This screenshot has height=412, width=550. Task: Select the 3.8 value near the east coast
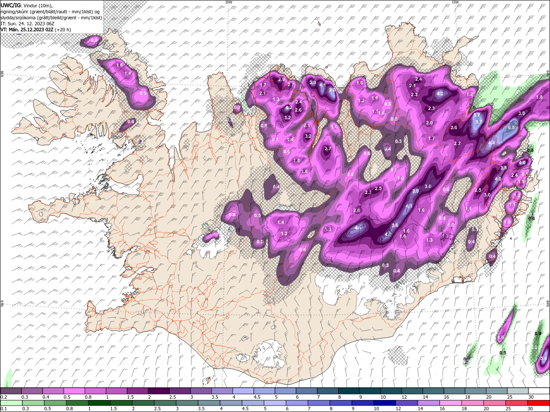(x=504, y=168)
